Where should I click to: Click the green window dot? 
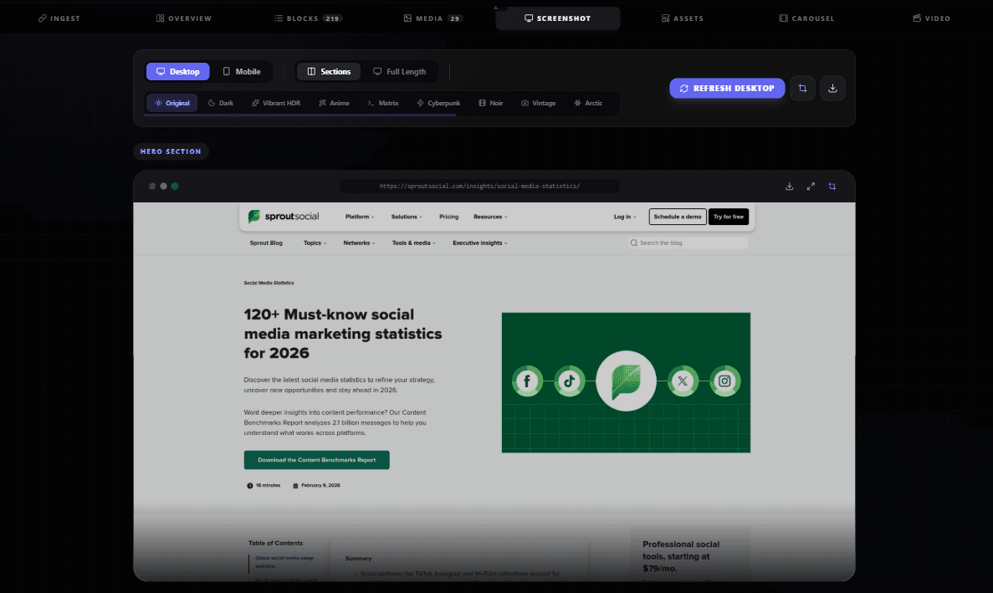tap(175, 186)
